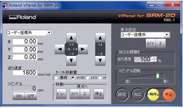Click the 高く high spindle label

click(166, 81)
